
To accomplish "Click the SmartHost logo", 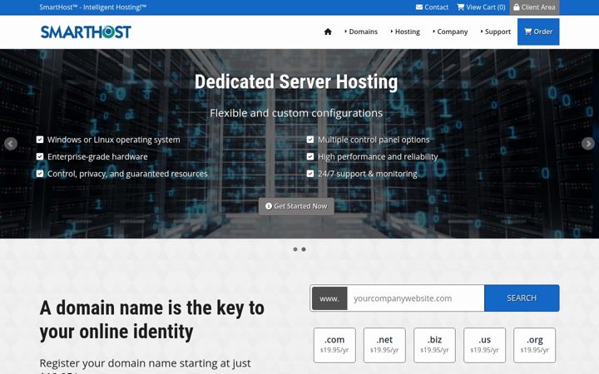I will [x=86, y=32].
